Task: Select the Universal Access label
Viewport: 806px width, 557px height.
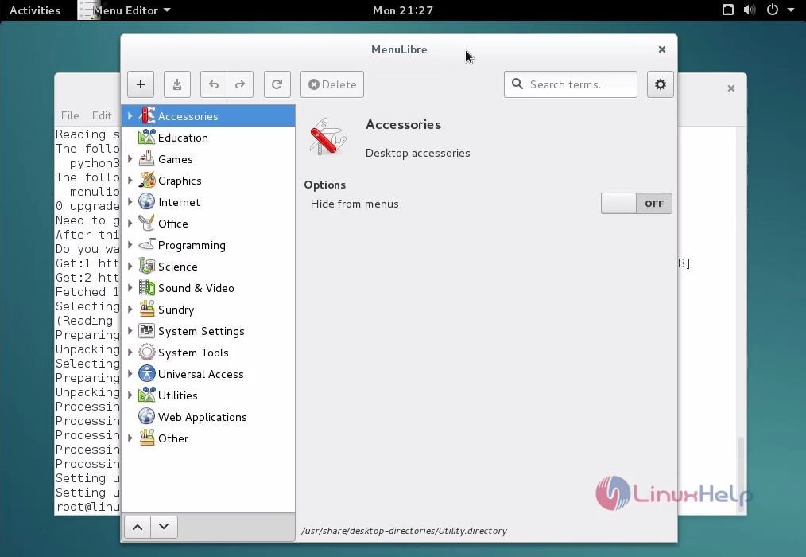Action: pyautogui.click(x=201, y=374)
